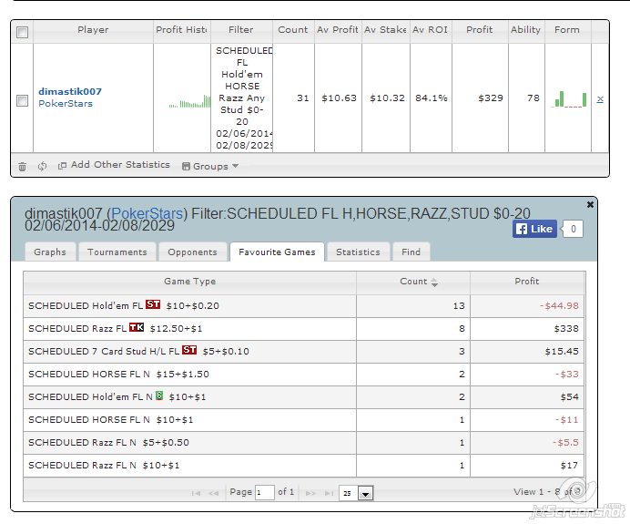The height and width of the screenshot is (524, 630).
Task: Switch to the Statistics tab
Action: tap(358, 252)
